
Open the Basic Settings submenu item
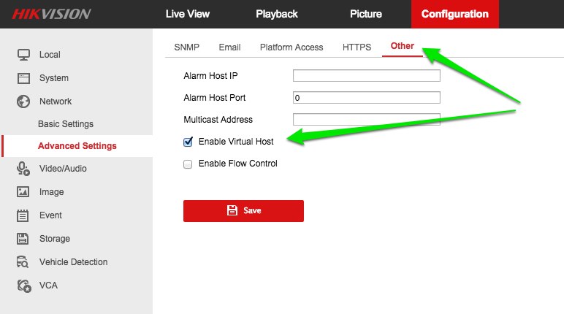pos(66,124)
